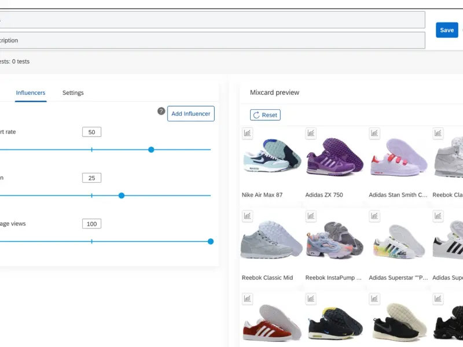Click the top name input field
463x347 pixels.
(x=212, y=20)
